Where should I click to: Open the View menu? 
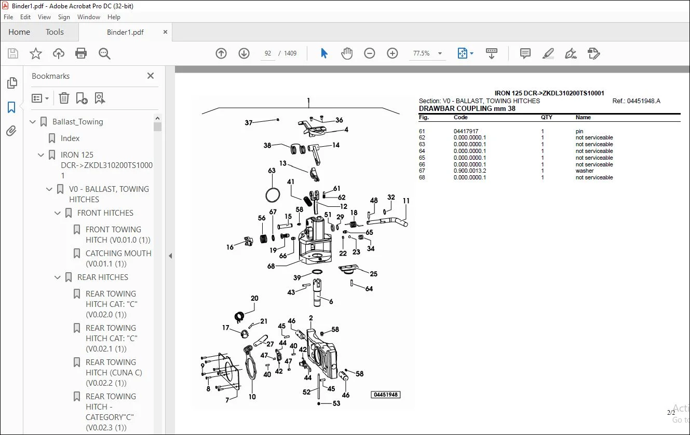[45, 17]
